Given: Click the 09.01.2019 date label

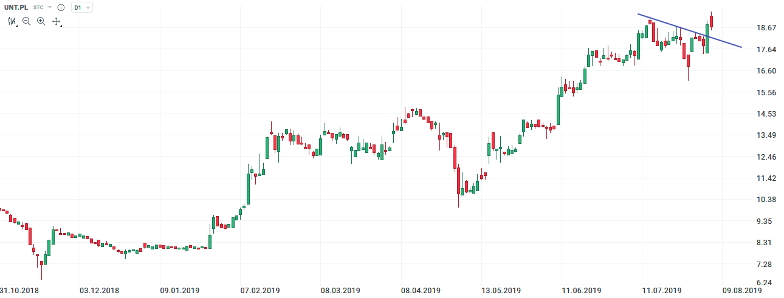Looking at the screenshot, I should coord(179,291).
